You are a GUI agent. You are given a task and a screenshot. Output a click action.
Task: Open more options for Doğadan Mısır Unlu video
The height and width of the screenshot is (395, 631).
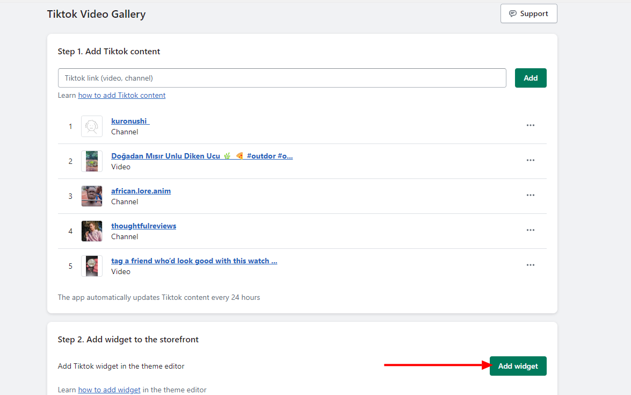(531, 160)
